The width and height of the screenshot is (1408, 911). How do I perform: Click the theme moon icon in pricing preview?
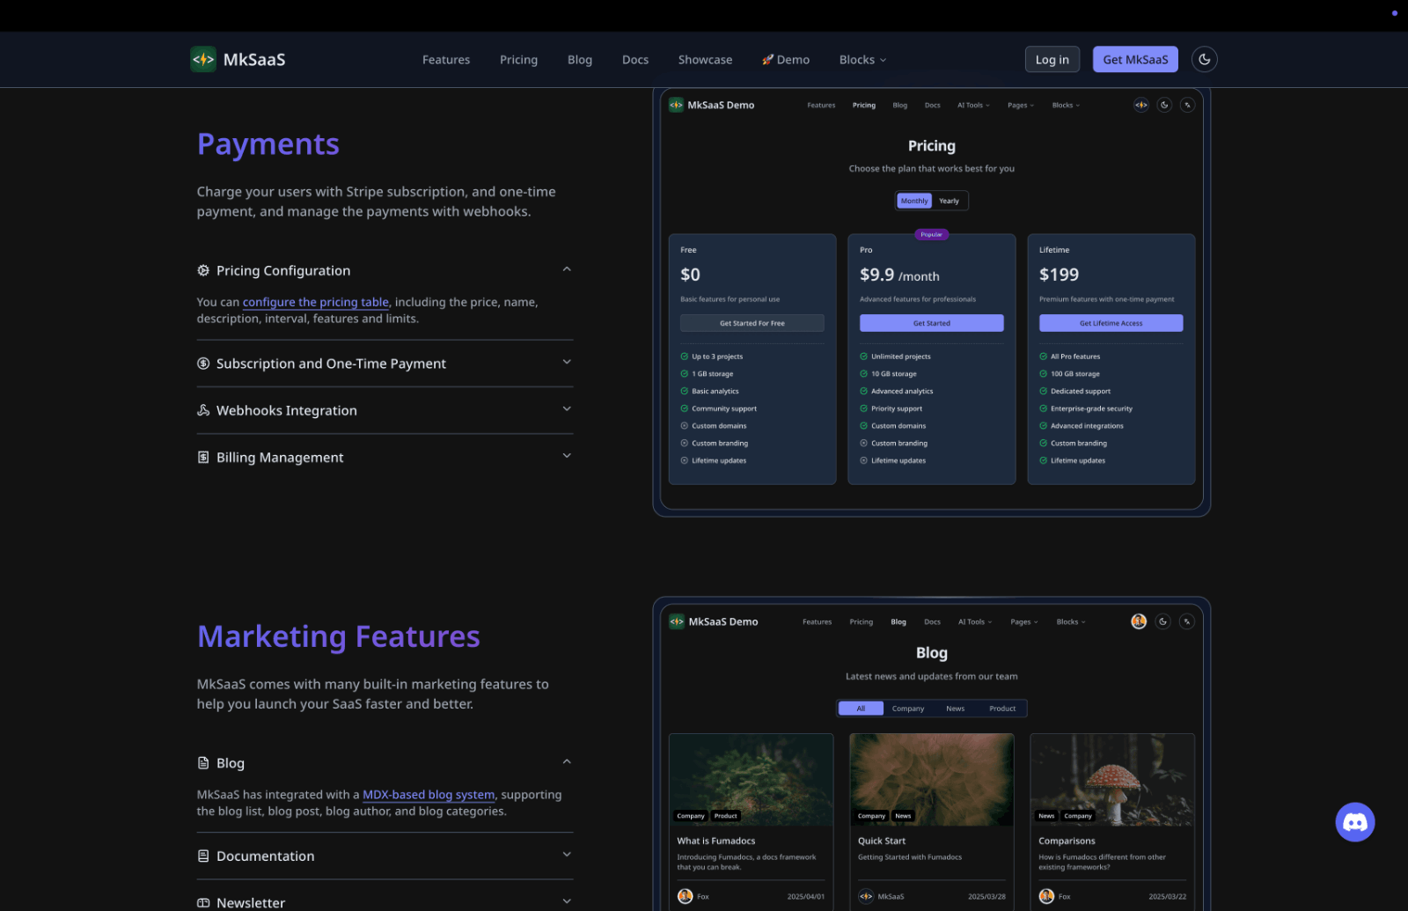coord(1164,105)
